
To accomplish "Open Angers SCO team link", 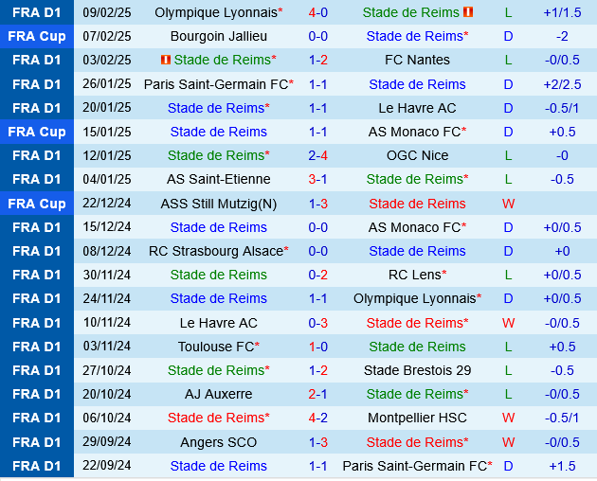I will click(218, 442).
